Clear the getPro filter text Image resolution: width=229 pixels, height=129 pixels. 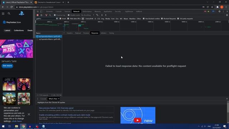[x=57, y=19]
